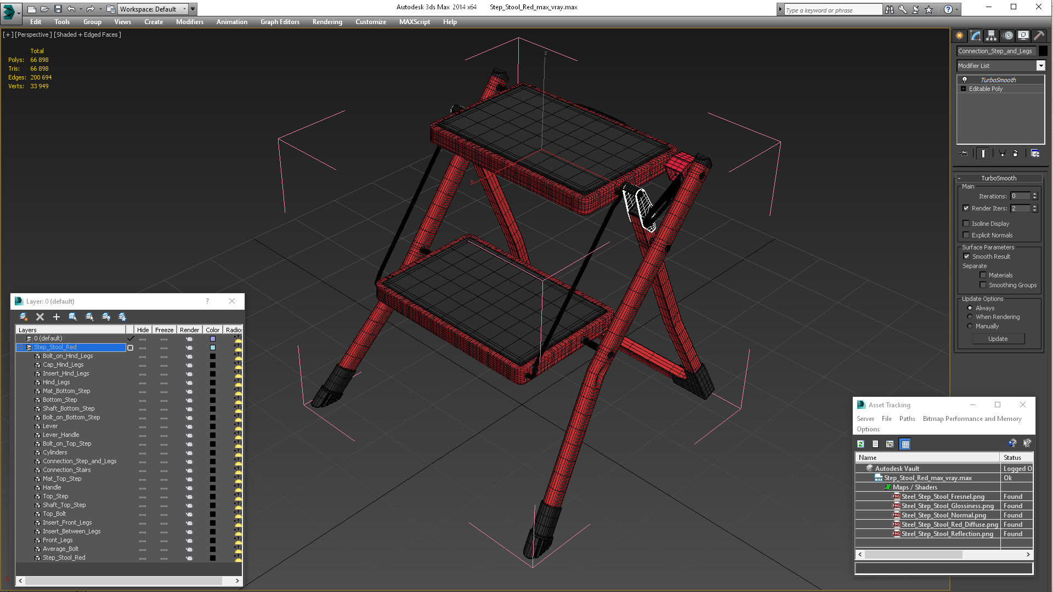Open the Hierarchy command panel tab
Screen dimensions: 1053x592
coord(991,36)
